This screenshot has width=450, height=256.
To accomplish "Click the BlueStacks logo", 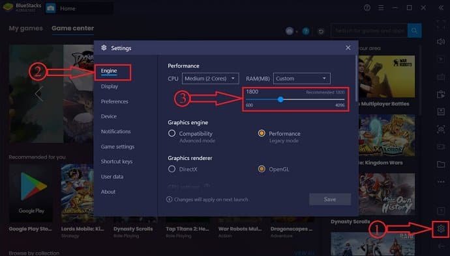I will (8, 7).
